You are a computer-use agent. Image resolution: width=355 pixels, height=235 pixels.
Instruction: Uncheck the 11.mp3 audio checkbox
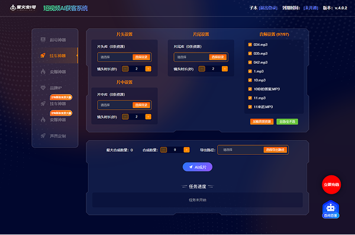point(250,98)
